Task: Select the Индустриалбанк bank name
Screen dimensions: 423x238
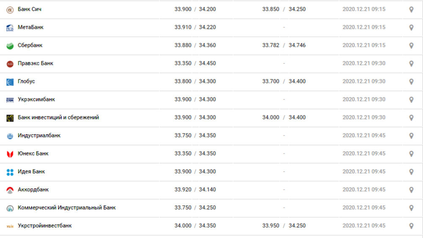Action: click(x=39, y=136)
